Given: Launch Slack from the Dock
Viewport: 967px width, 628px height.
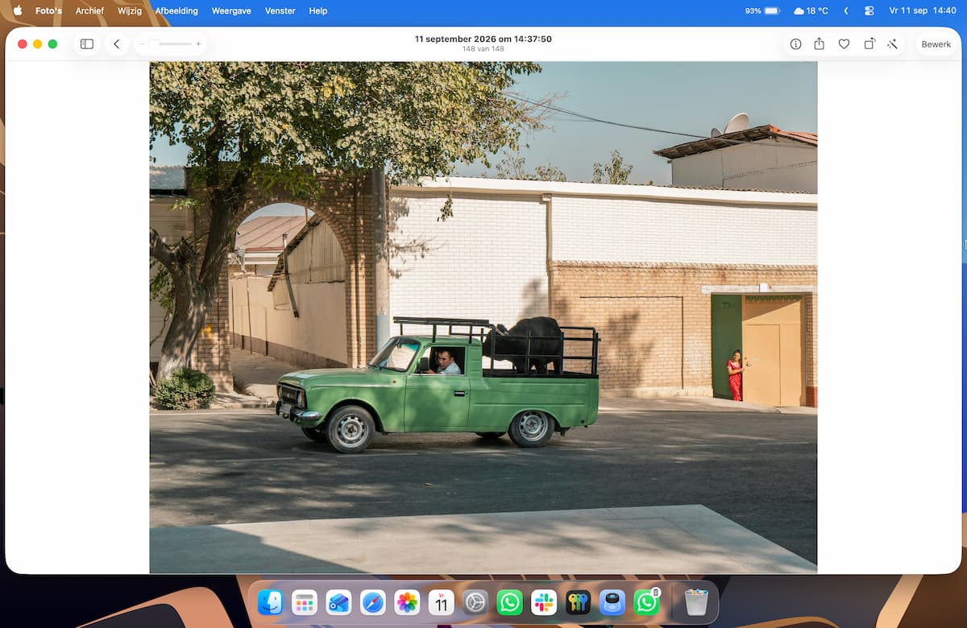Looking at the screenshot, I should [x=544, y=602].
